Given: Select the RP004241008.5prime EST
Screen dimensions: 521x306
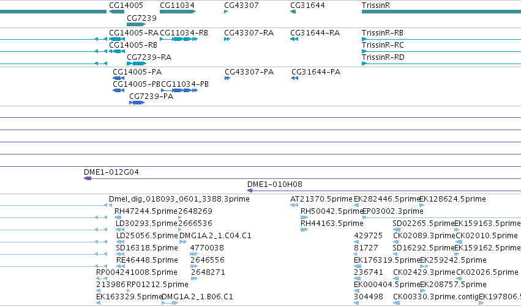Looking at the screenshot, I should [x=102, y=279].
